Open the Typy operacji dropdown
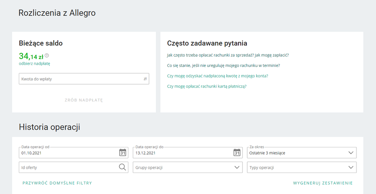 pyautogui.click(x=301, y=167)
